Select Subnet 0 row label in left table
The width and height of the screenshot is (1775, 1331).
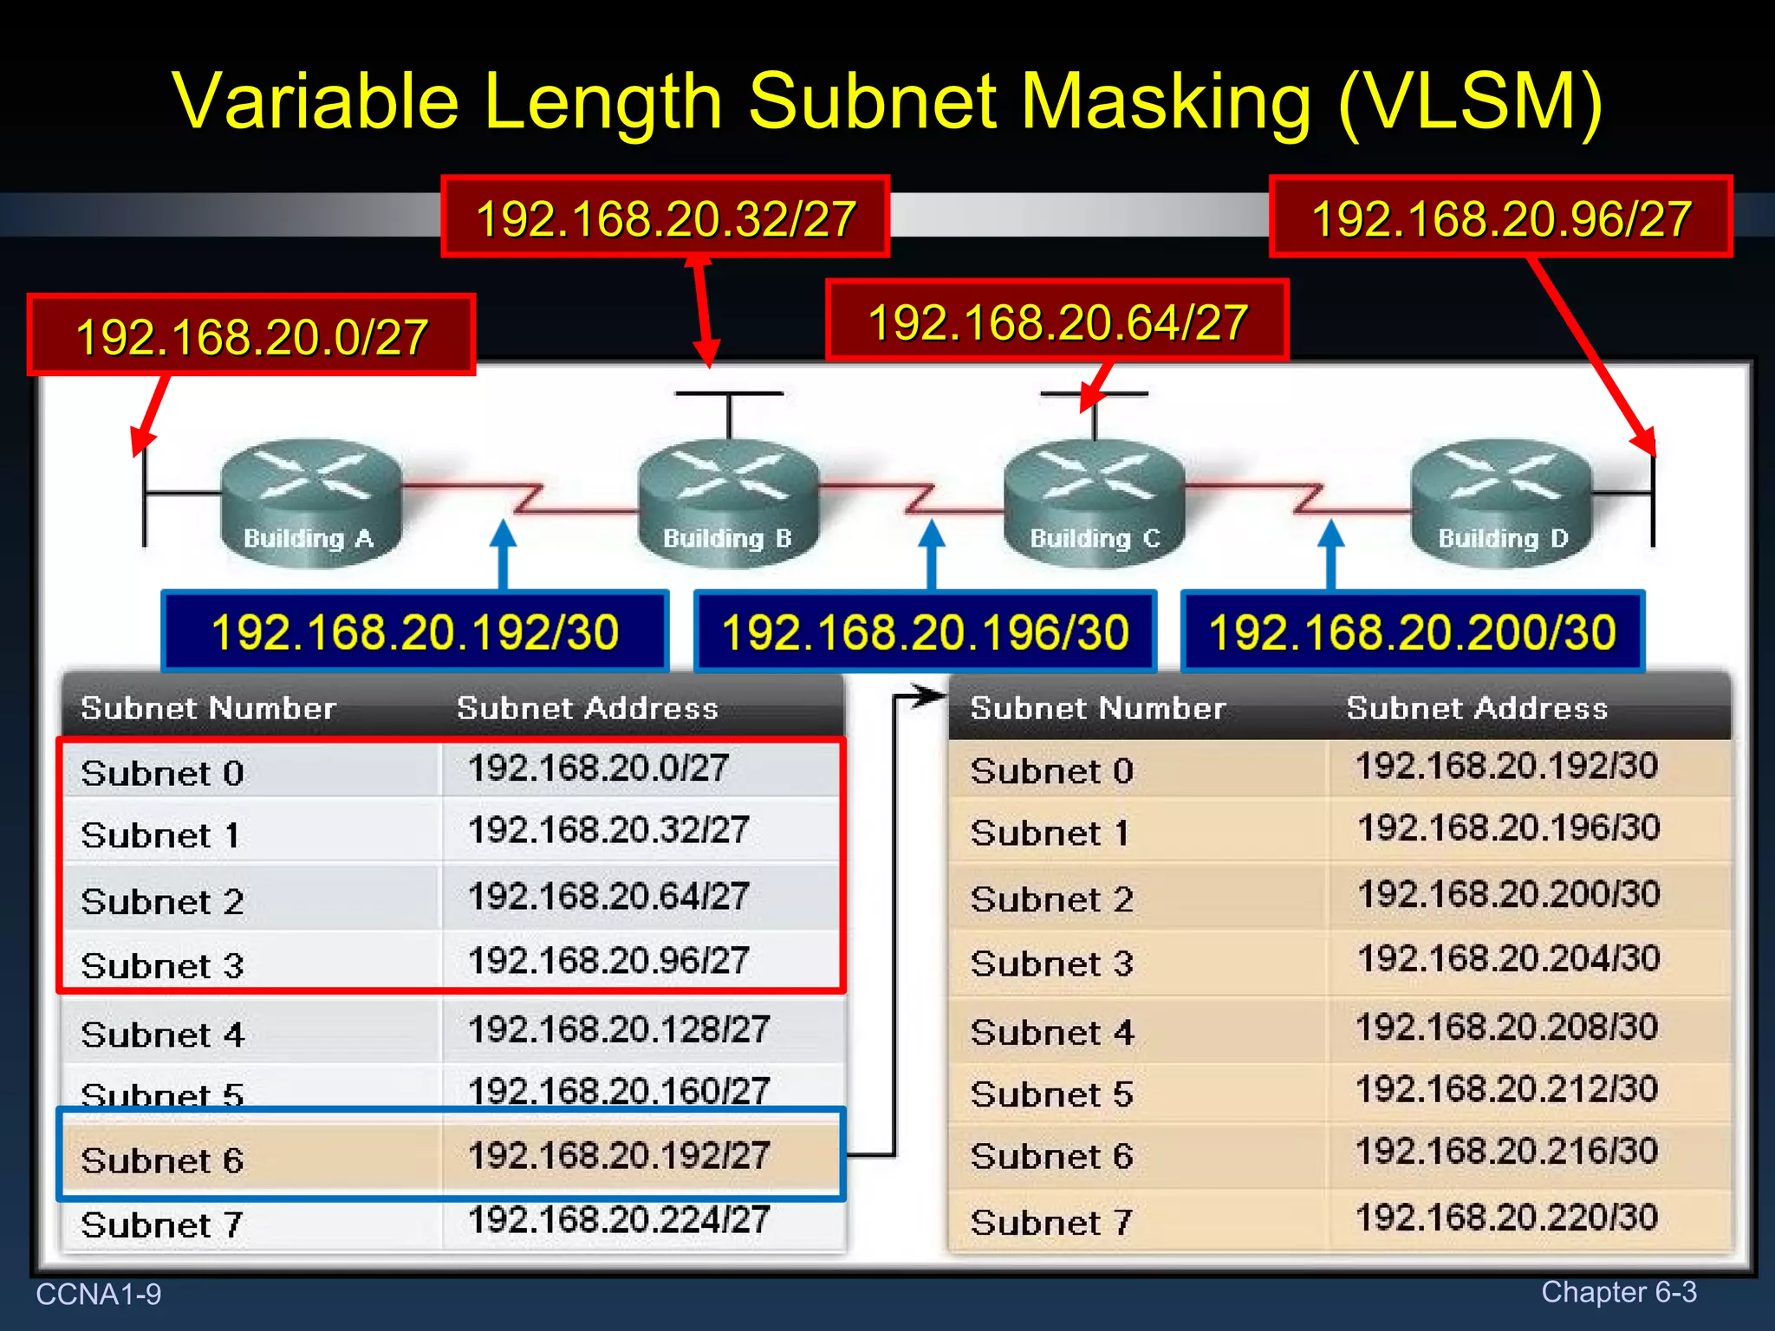(162, 773)
